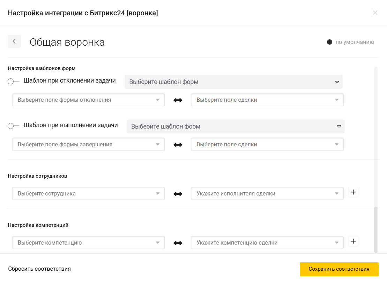Click the 'Шаблон при отклонении задачи' label
This screenshot has height=285, width=387.
(x=69, y=80)
